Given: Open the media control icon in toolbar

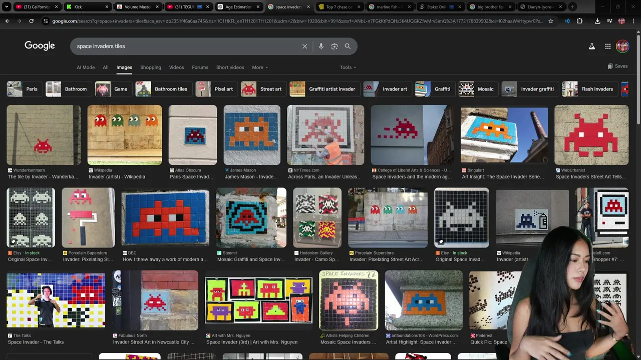Looking at the screenshot, I should coord(609,21).
